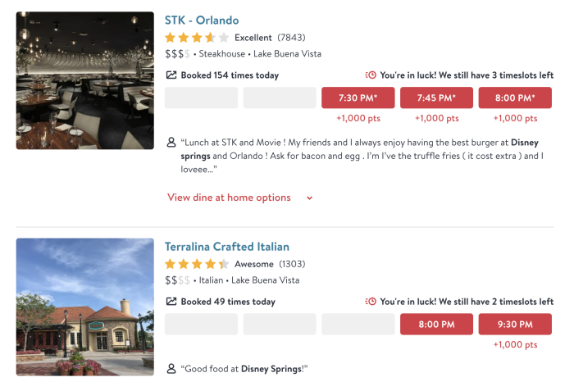This screenshot has height=391, width=574.
Task: Click the reviewer person icon under STK
Action: pos(171,142)
